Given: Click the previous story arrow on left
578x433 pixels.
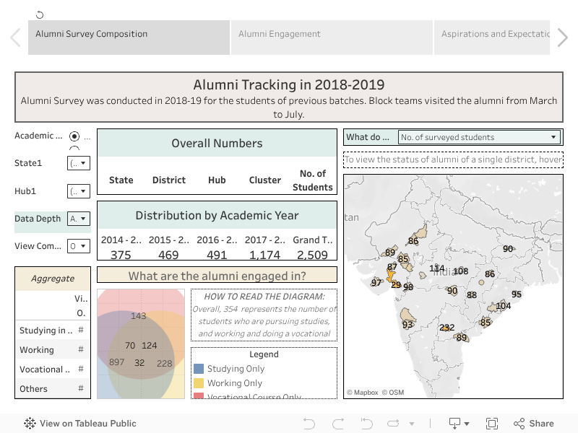Looking at the screenshot, I should point(15,38).
